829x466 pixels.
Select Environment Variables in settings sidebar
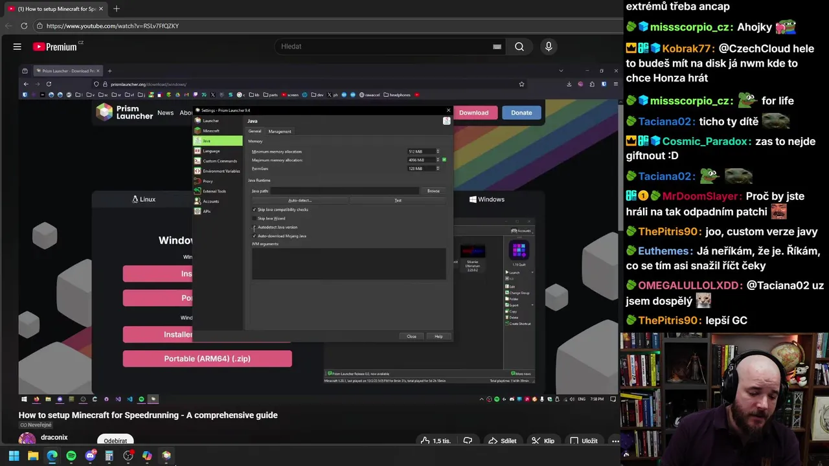(x=218, y=171)
